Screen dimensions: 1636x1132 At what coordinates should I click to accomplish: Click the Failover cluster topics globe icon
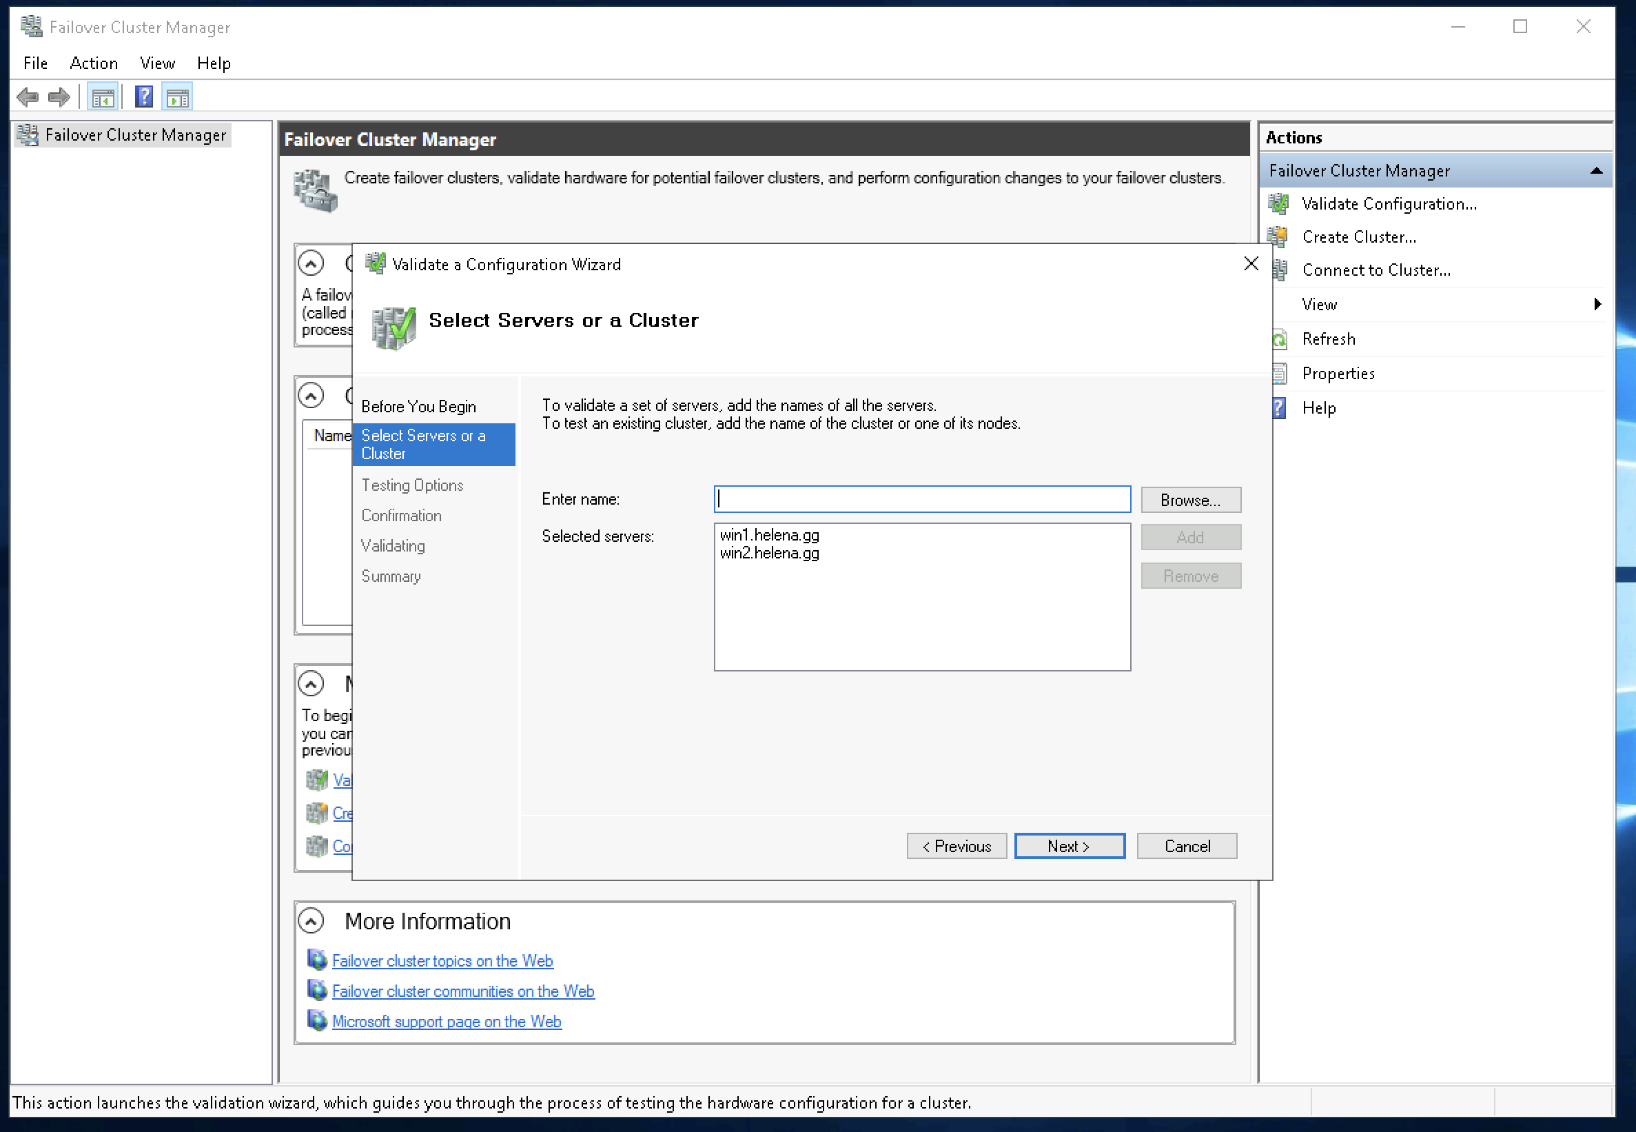317,960
